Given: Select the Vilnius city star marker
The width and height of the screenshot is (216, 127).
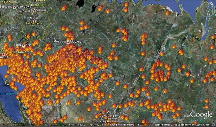Looking at the screenshot, I should [x=34, y=11].
